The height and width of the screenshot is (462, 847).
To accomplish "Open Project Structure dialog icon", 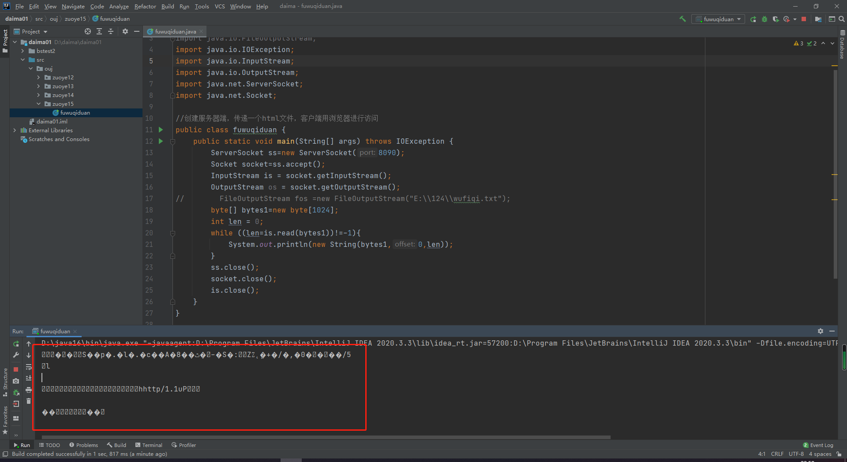I will (818, 19).
